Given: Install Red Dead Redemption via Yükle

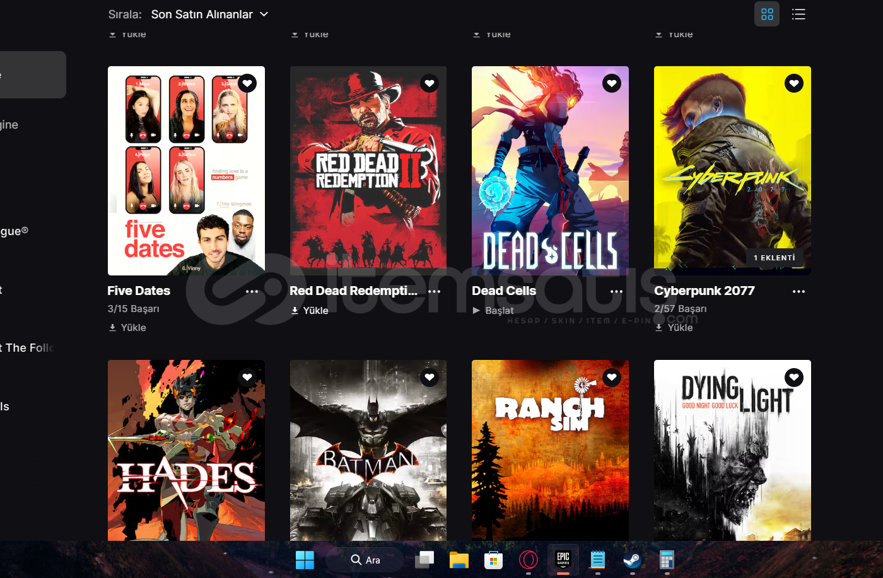Looking at the screenshot, I should coord(310,311).
